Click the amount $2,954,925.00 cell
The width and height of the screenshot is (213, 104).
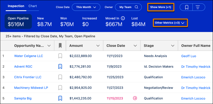tap(81, 88)
